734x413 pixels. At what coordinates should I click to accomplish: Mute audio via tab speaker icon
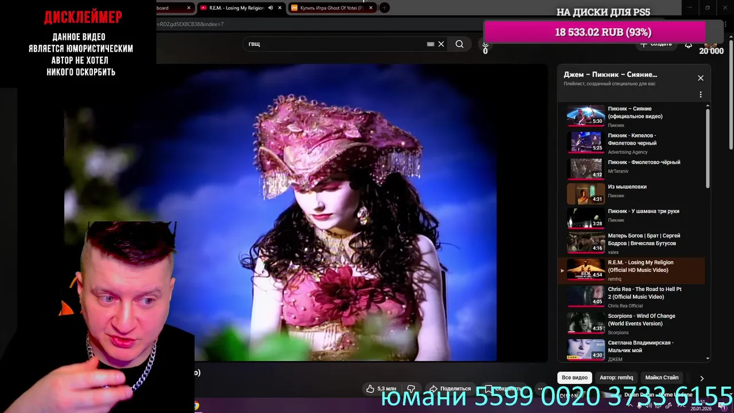tap(271, 8)
